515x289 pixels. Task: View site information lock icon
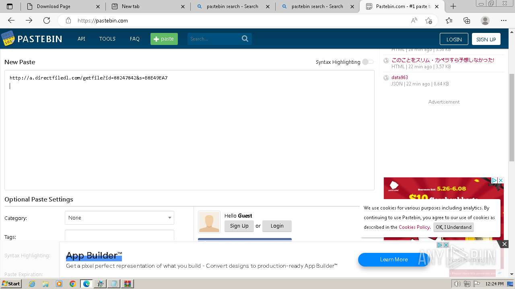68,20
